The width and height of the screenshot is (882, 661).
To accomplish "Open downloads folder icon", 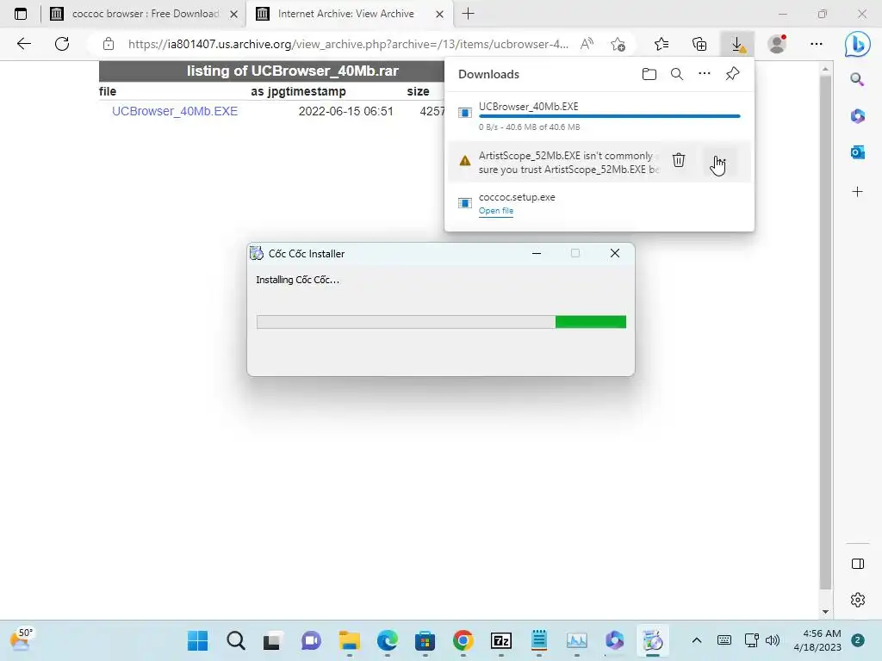I will point(649,74).
